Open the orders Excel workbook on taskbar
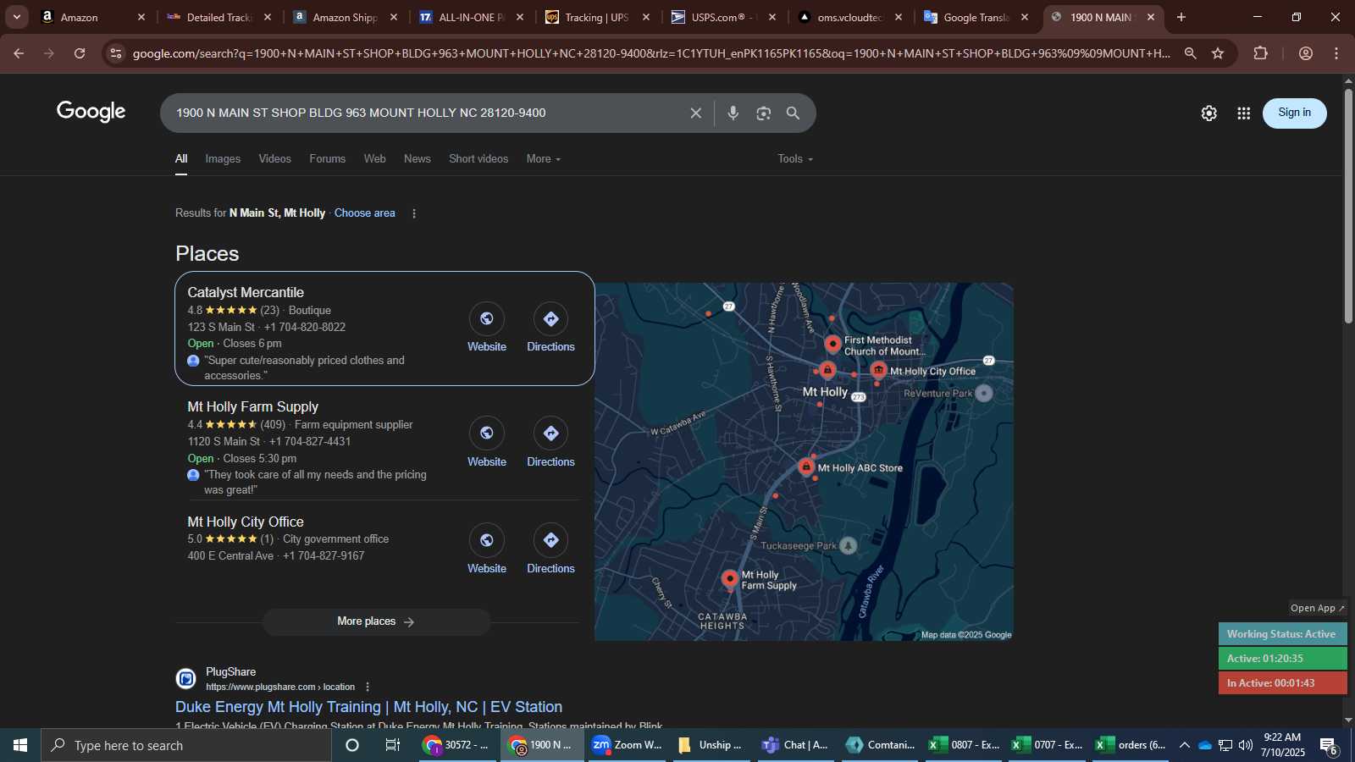This screenshot has width=1355, height=762. (1131, 745)
